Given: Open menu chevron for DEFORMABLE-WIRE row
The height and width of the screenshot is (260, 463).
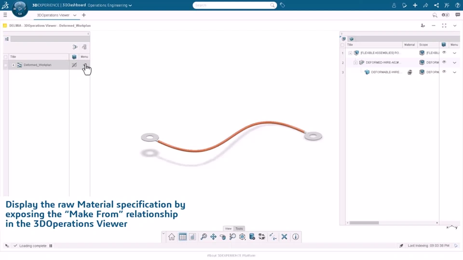Looking at the screenshot, I should (x=455, y=72).
